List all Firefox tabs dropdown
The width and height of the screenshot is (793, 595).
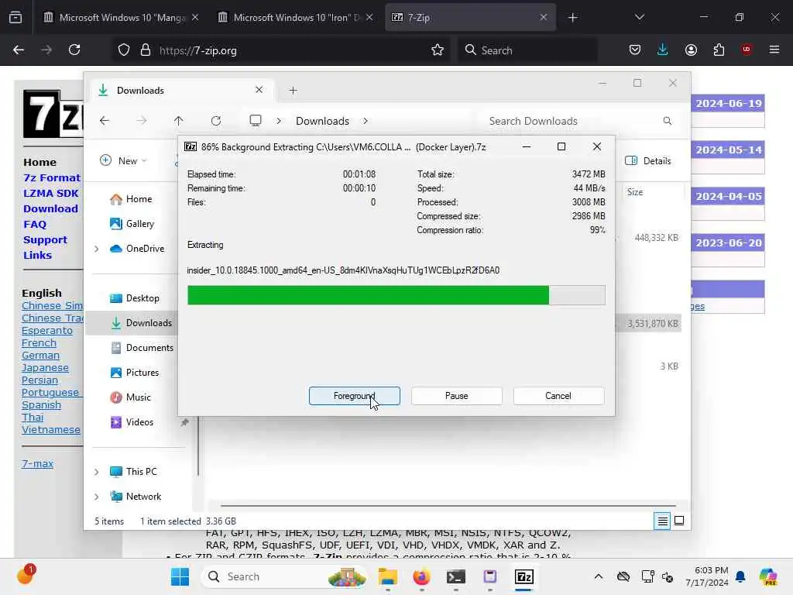click(639, 18)
